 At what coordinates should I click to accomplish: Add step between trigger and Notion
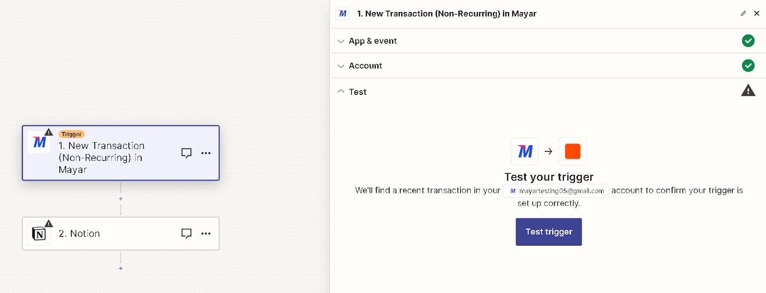point(121,199)
